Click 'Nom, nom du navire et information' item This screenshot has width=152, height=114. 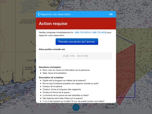coord(66,70)
